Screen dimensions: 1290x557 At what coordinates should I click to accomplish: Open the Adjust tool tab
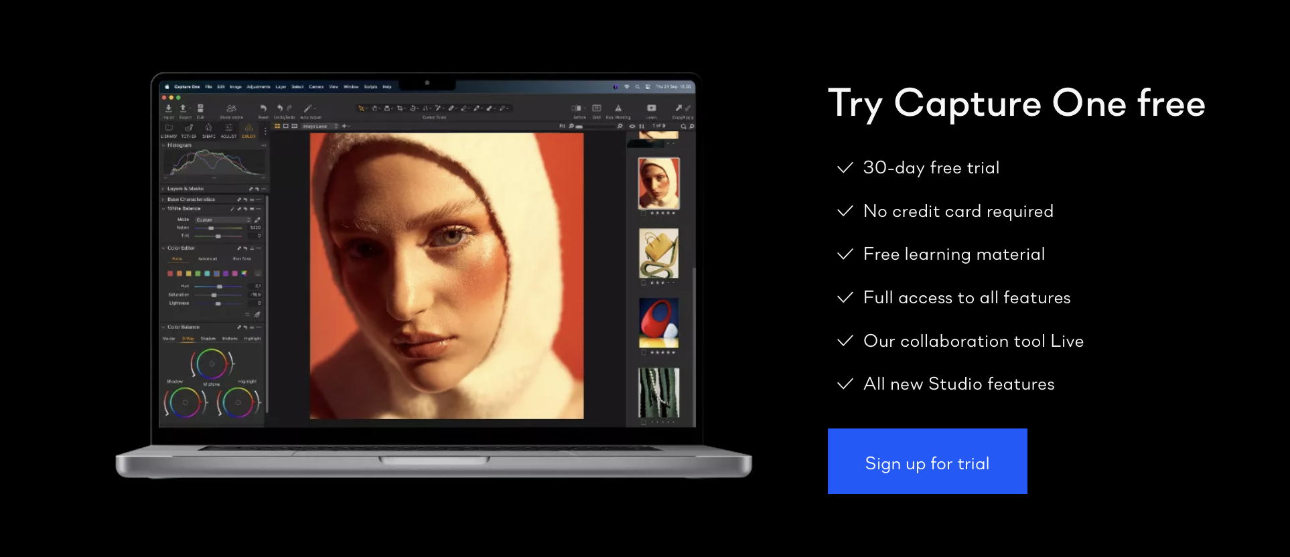(229, 131)
